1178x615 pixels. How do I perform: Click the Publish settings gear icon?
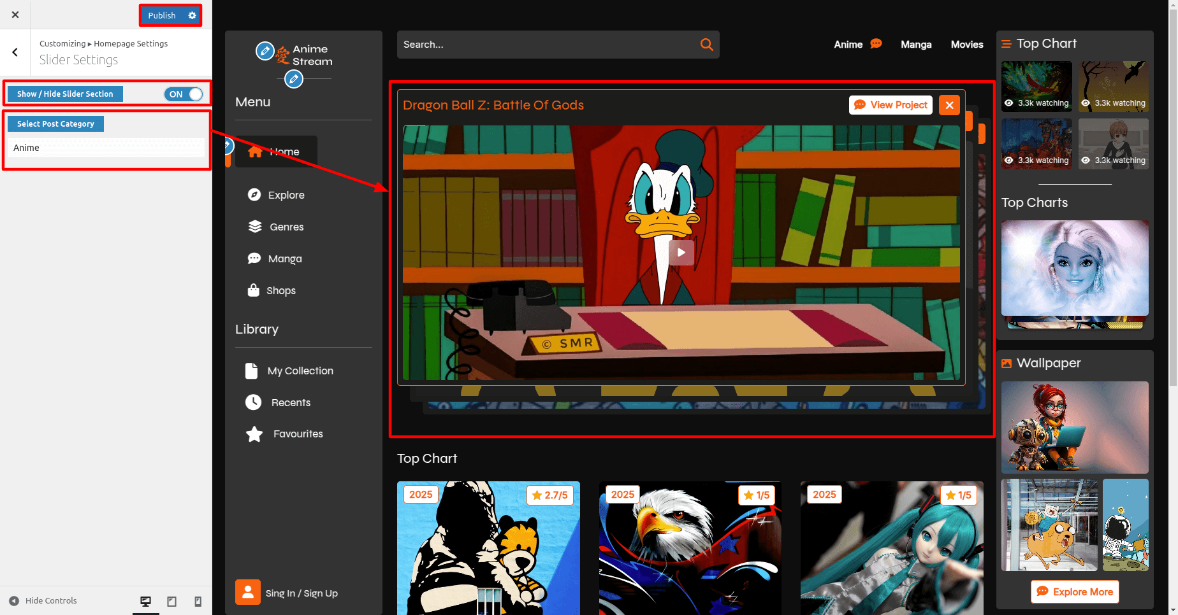(192, 15)
